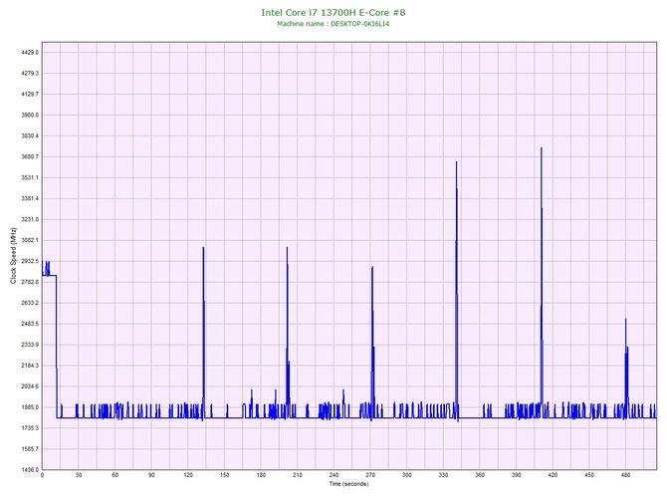Click the 2184.3 y-axis value
667x501 pixels.
click(x=30, y=366)
